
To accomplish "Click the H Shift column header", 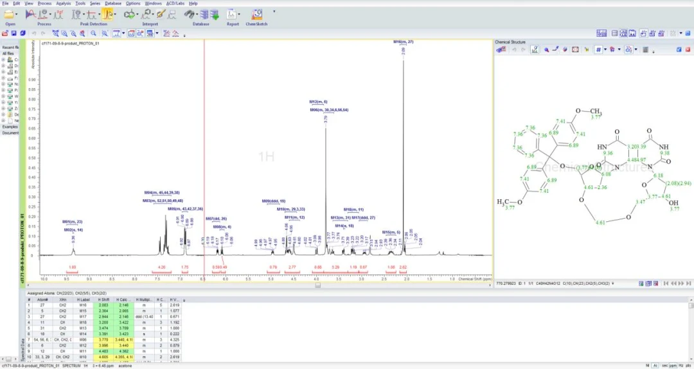I will tap(103, 300).
